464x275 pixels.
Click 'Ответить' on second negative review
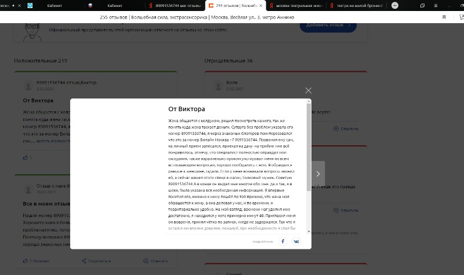point(346,210)
